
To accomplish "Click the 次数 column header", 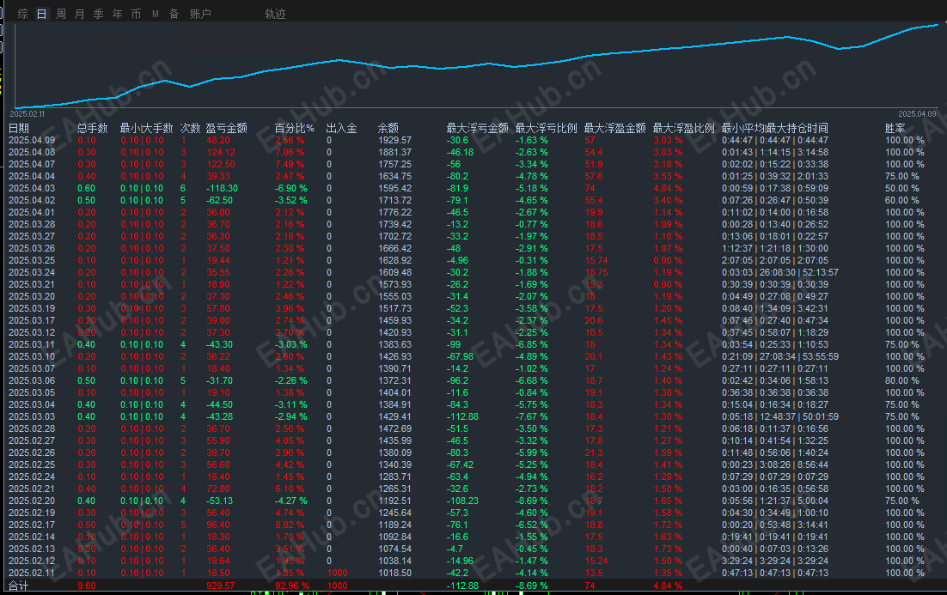I will pos(190,128).
